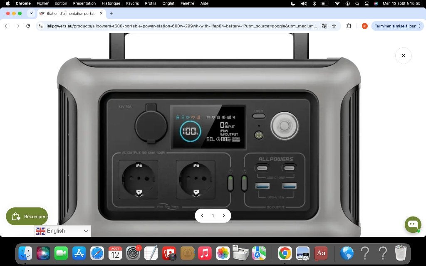Screen dimensions: 426x266
Task: Open Music from the Dock
Action: [205, 253]
